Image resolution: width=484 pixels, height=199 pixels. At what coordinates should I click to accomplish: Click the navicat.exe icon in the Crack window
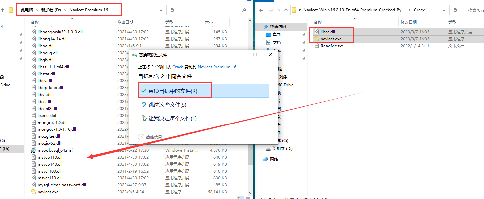pos(317,39)
